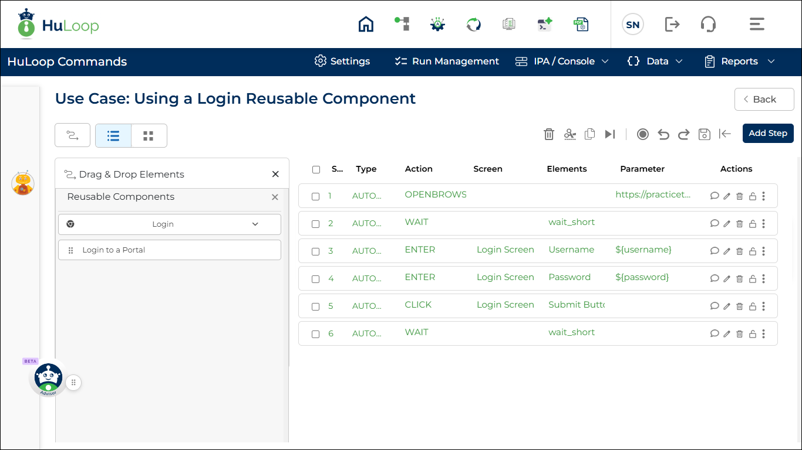Click the collapse-to-left arrow icon

point(725,134)
